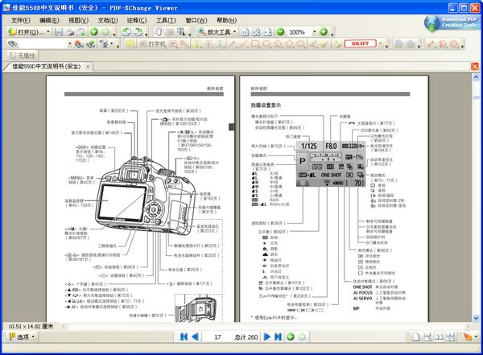The width and height of the screenshot is (483, 355).
Task: Select continuous facing pages layout icon
Action: point(450,336)
